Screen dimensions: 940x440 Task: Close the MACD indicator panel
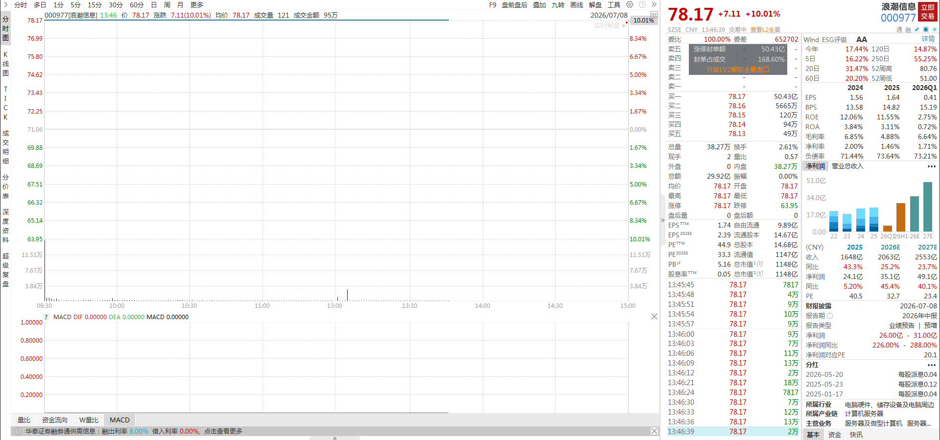click(x=654, y=317)
